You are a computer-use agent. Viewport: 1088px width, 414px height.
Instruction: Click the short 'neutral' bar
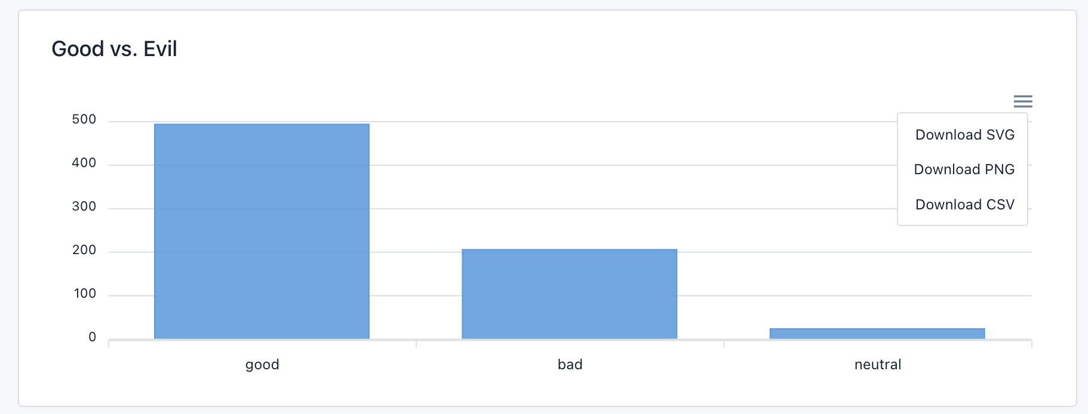877,333
